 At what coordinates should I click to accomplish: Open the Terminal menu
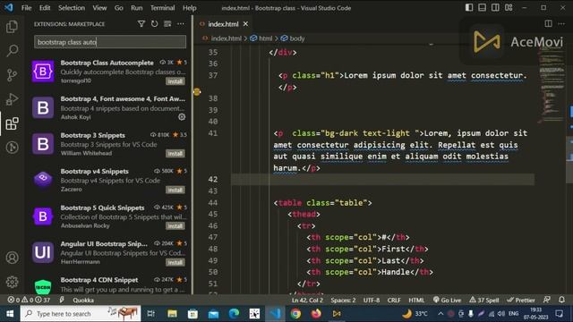tap(163, 8)
